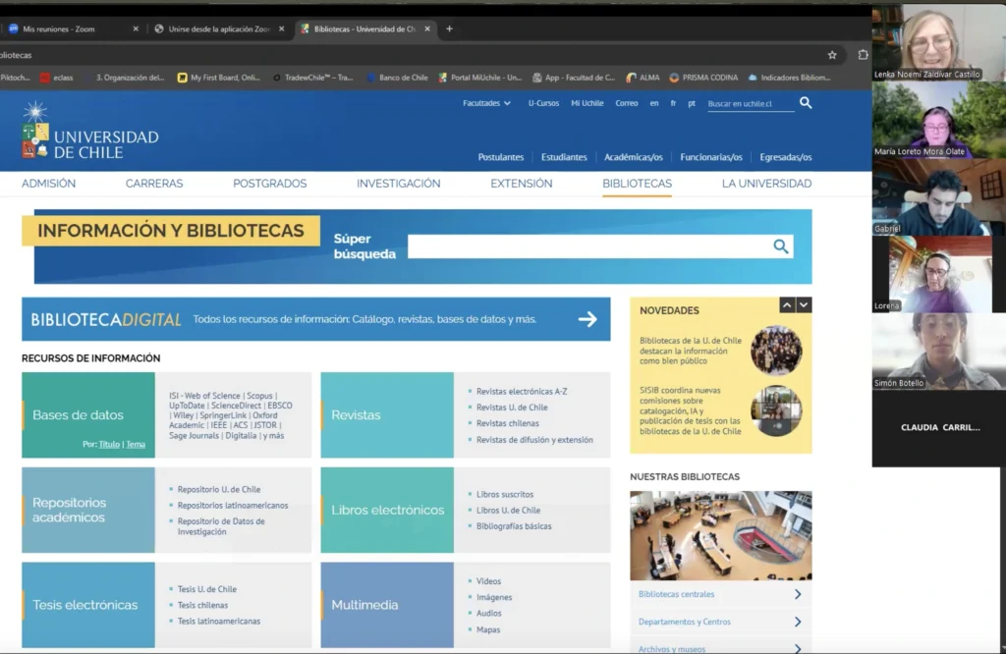Viewport: 1006px width, 654px height.
Task: Open a new browser tab with the plus icon
Action: click(x=449, y=28)
